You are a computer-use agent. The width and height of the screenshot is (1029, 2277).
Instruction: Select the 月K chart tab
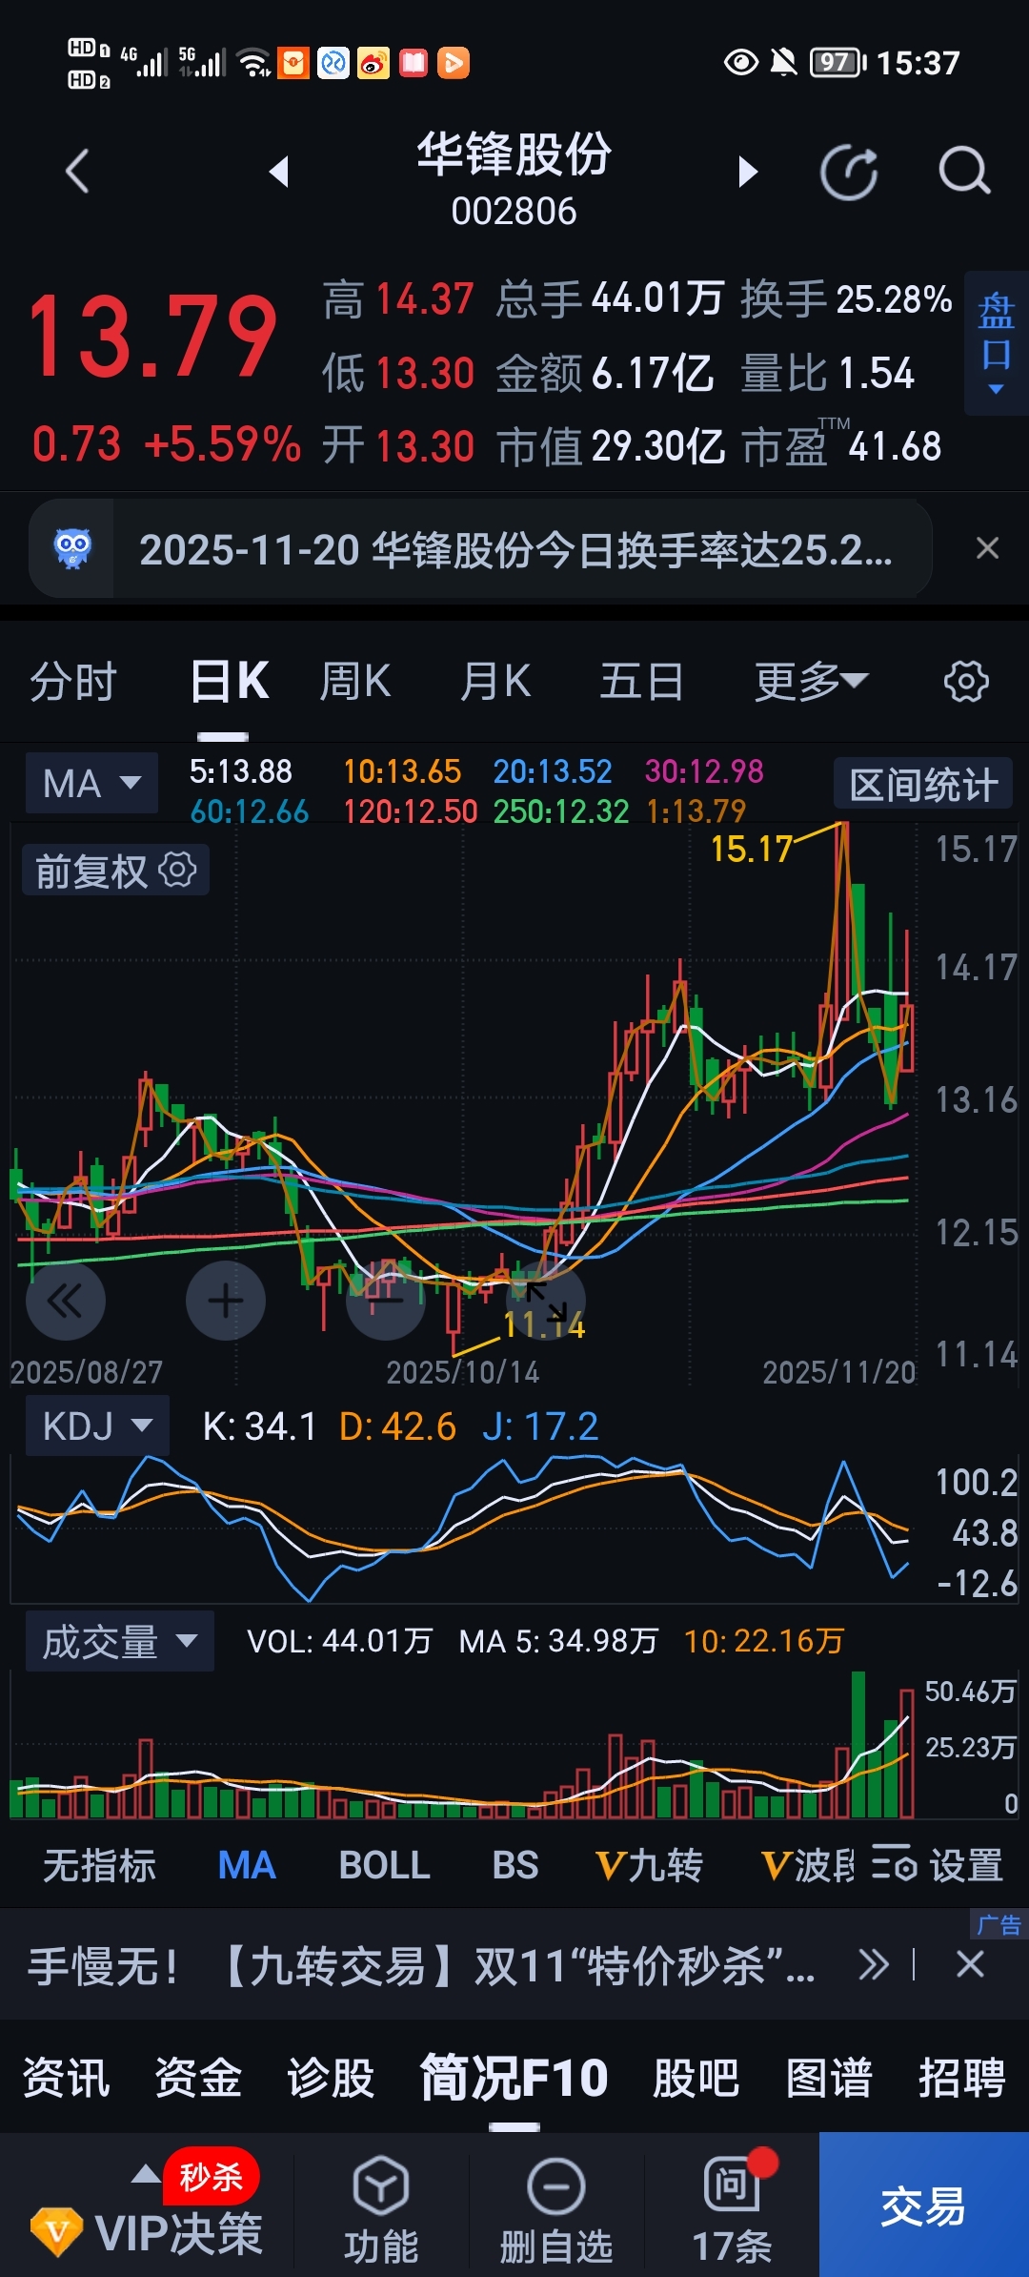pos(495,682)
